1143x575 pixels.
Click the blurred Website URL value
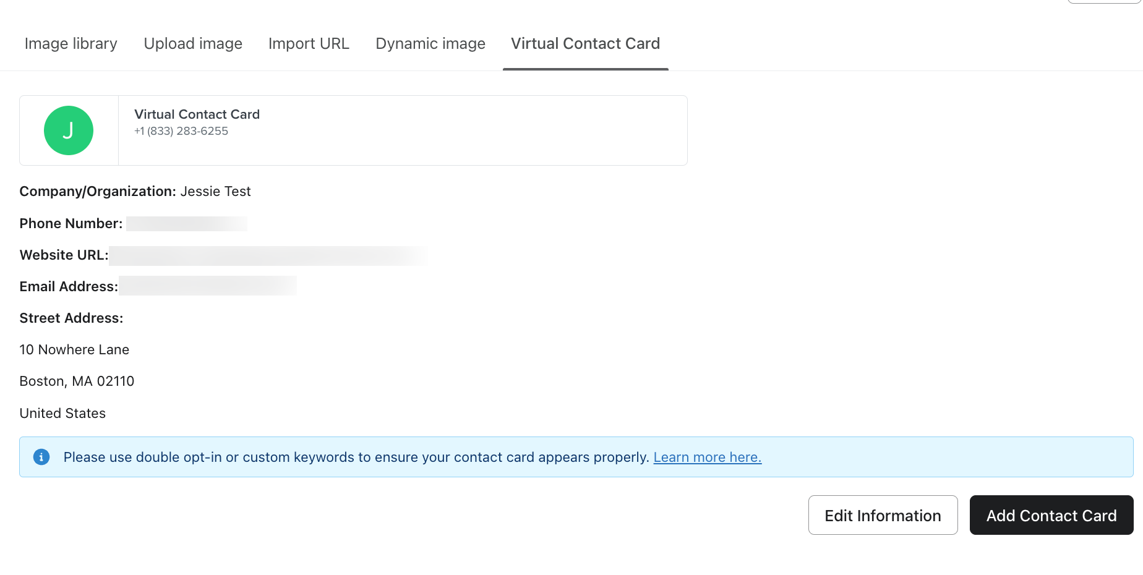(267, 255)
